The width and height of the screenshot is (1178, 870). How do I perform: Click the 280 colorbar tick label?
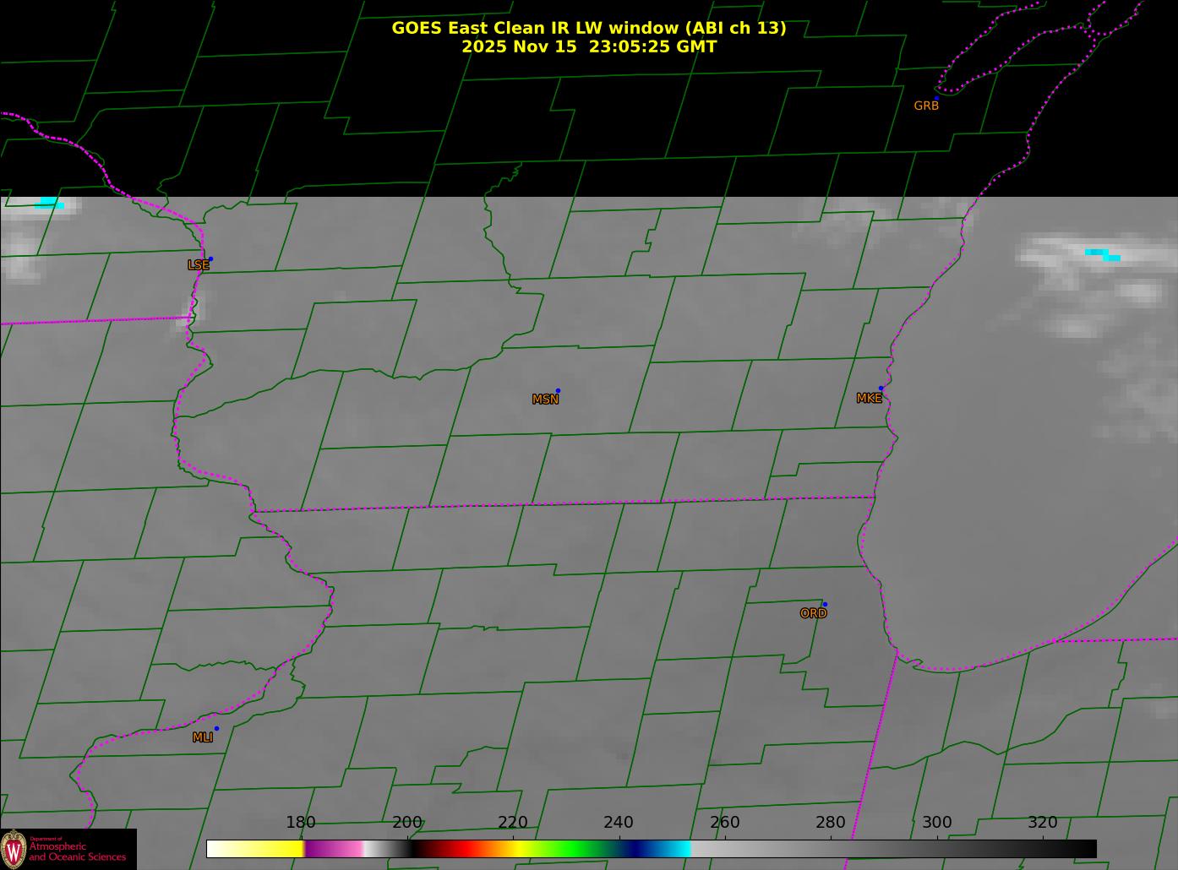pyautogui.click(x=831, y=823)
